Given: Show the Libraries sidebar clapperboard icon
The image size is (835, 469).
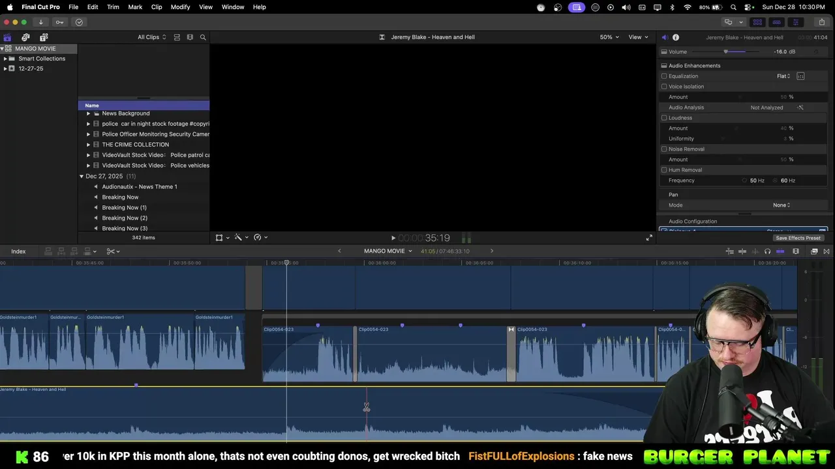Looking at the screenshot, I should (7, 37).
